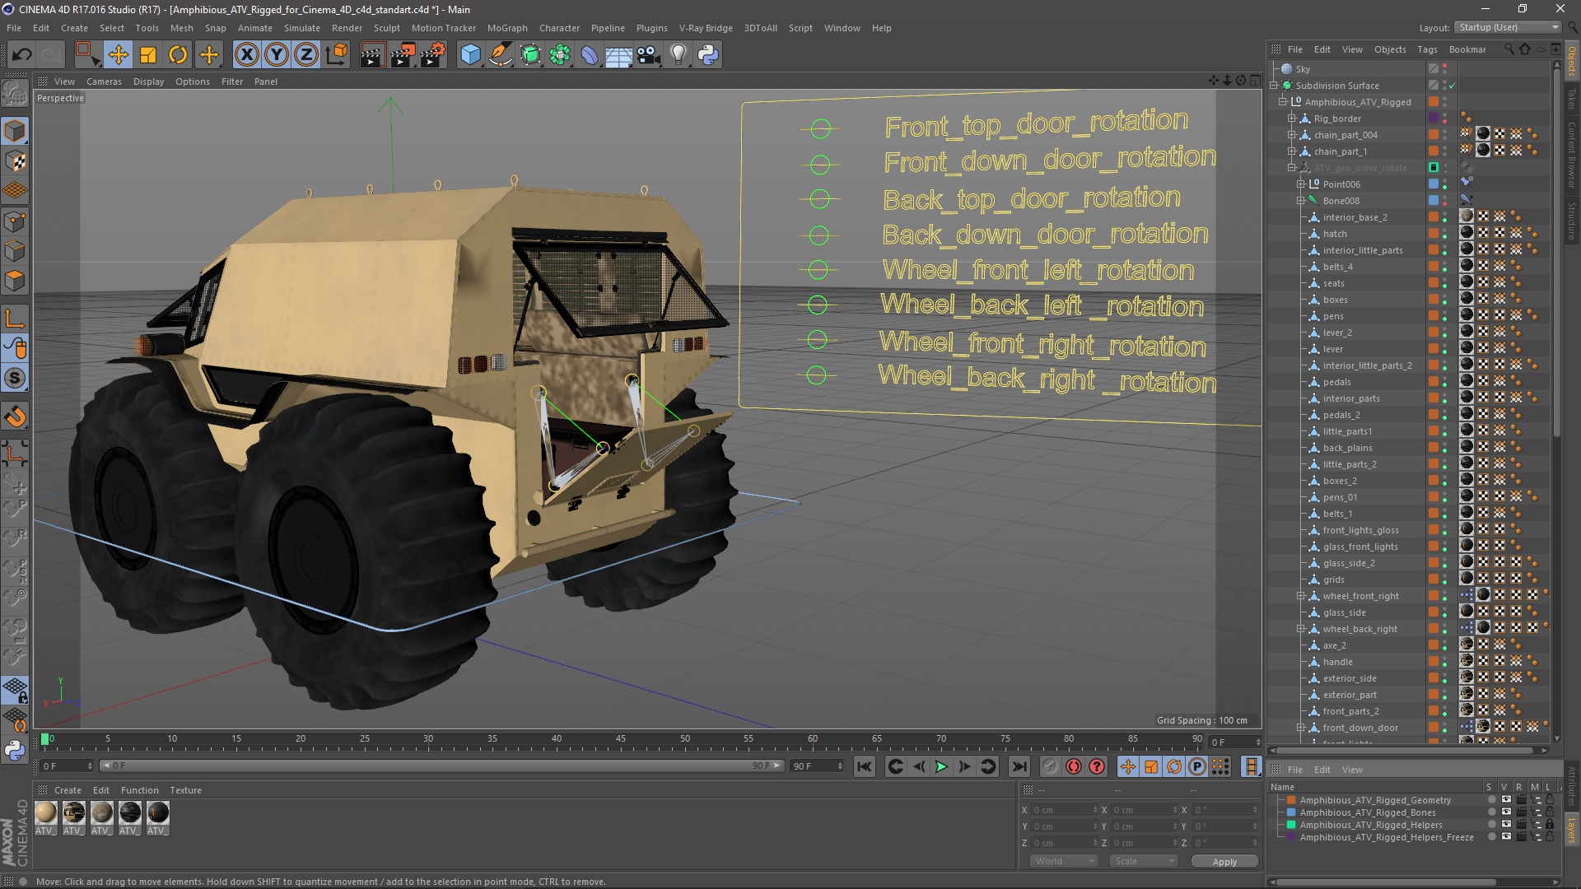Open Edit Render Settings icon
The image size is (1581, 889).
(x=432, y=55)
